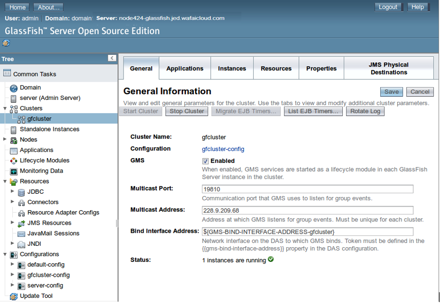Image resolution: width=440 pixels, height=304 pixels.
Task: Click the server (Admin Server) icon
Action: coord(13,99)
